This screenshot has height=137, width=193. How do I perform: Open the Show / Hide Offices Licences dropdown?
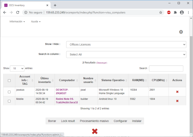click(126, 44)
